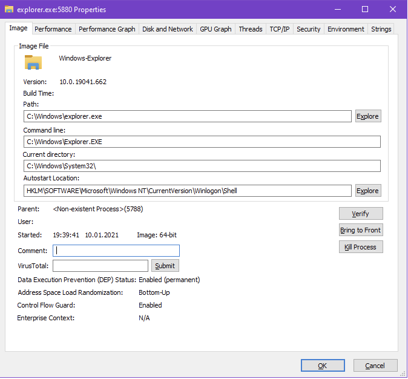Click the Bottom-Up ASLR value
408x379 pixels.
(x=154, y=292)
